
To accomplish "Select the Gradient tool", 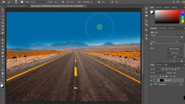I will 3,50.
